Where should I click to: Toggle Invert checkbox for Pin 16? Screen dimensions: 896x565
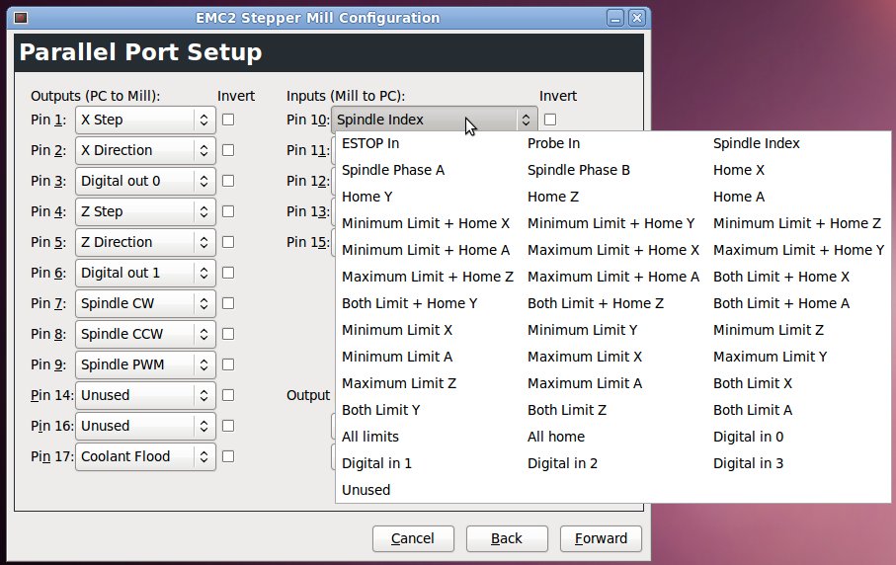[x=228, y=426]
